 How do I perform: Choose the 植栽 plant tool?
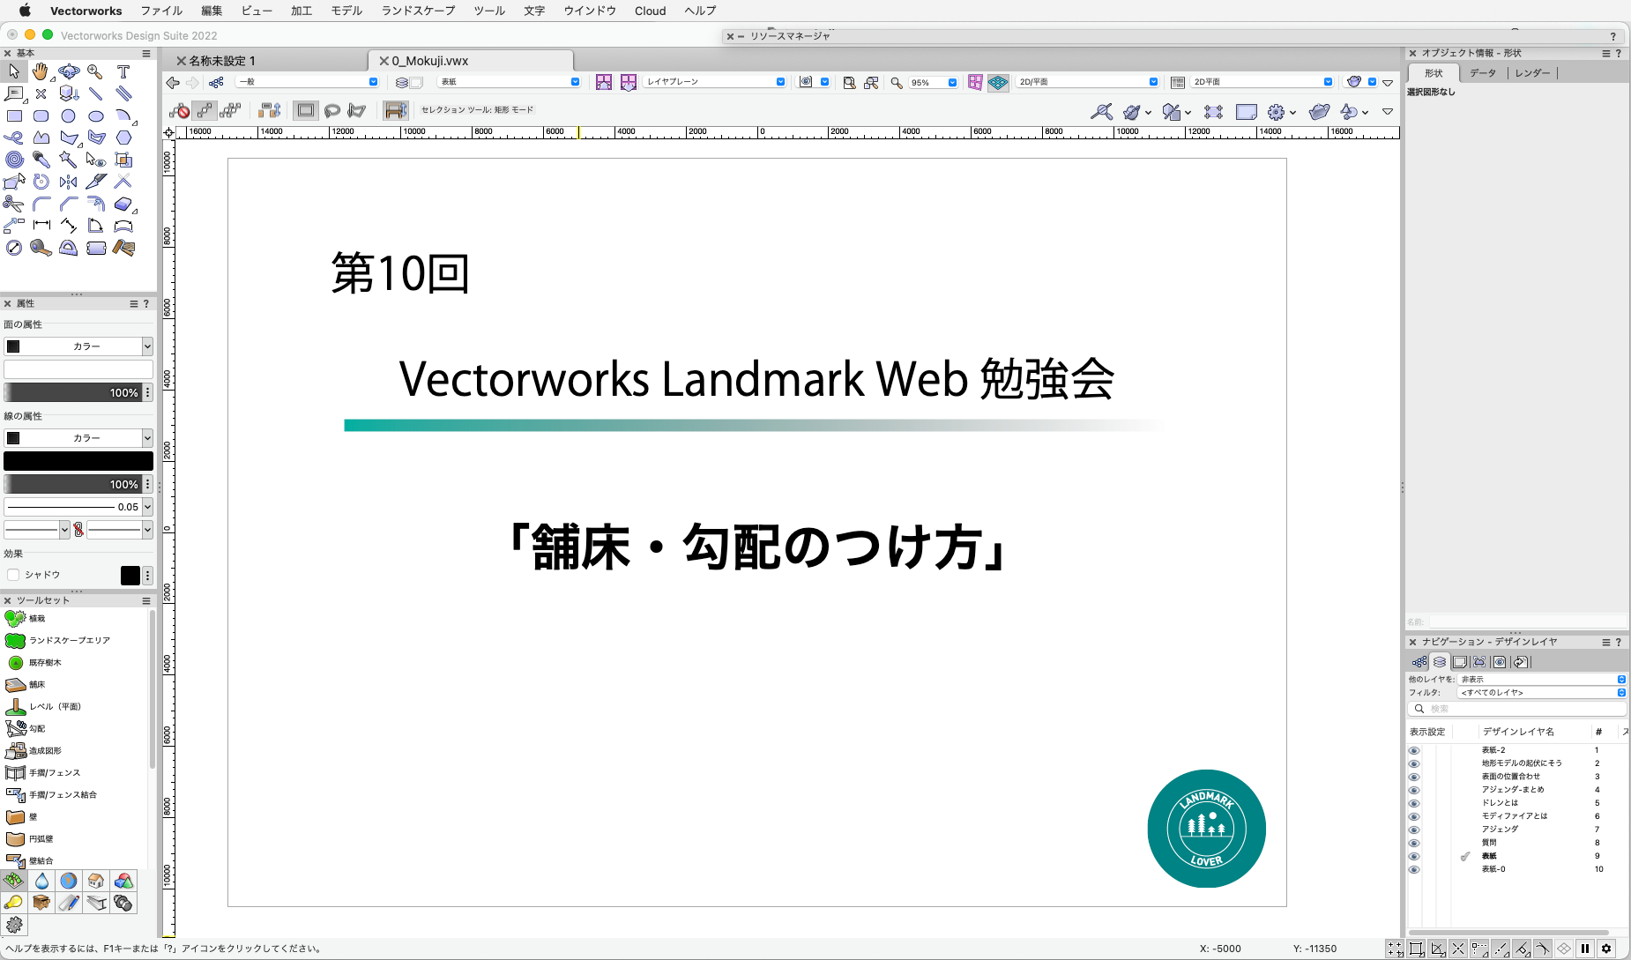pyautogui.click(x=26, y=618)
